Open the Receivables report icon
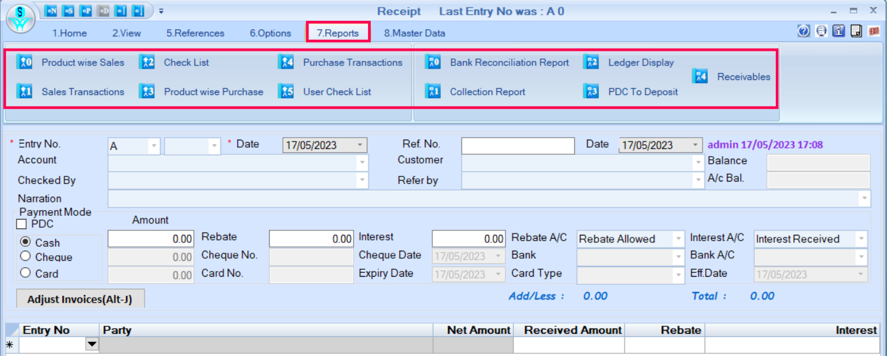Screen dimensions: 887x356 700,77
